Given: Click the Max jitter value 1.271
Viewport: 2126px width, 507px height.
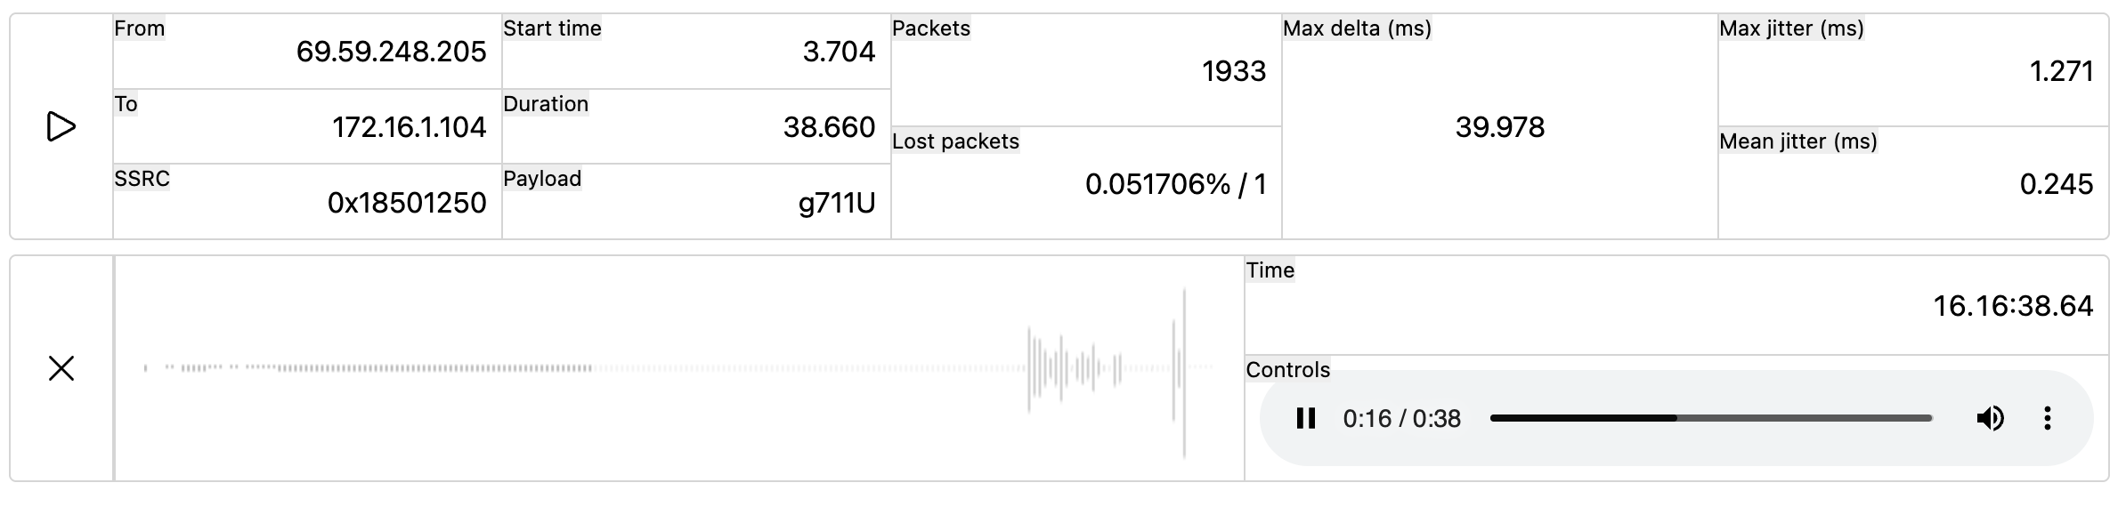Looking at the screenshot, I should pos(2061,71).
